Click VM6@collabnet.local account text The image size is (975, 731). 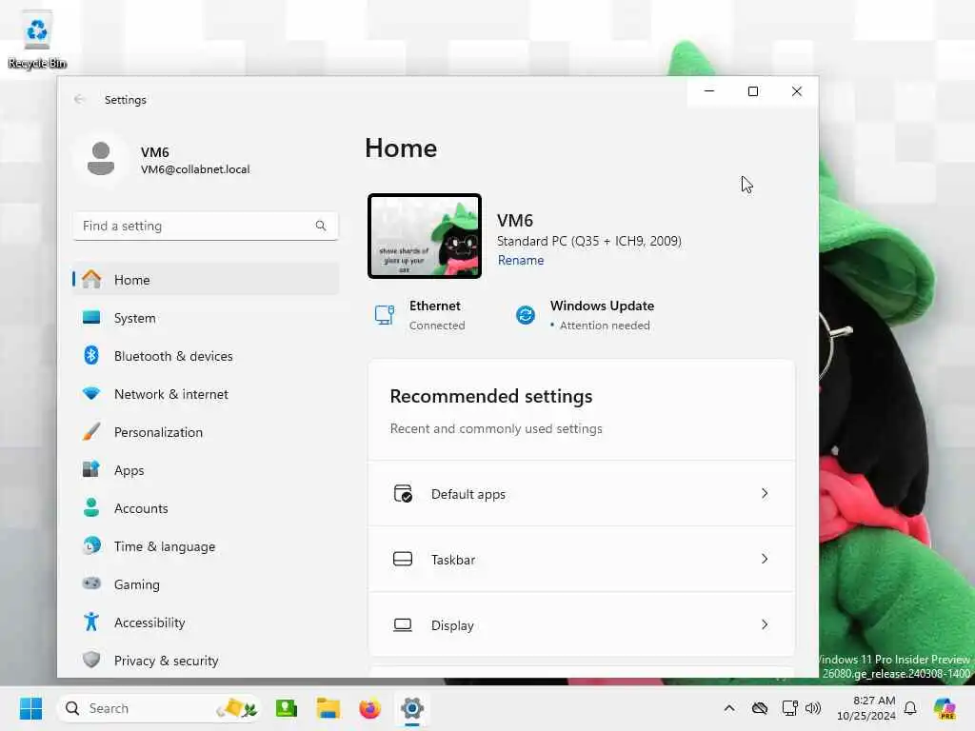pos(195,169)
